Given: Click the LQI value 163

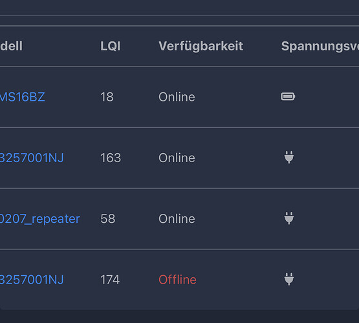Looking at the screenshot, I should click(111, 158).
